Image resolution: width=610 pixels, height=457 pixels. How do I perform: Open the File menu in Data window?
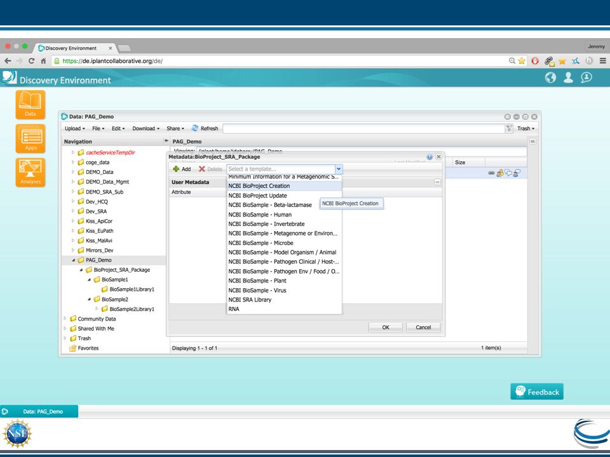pos(98,128)
